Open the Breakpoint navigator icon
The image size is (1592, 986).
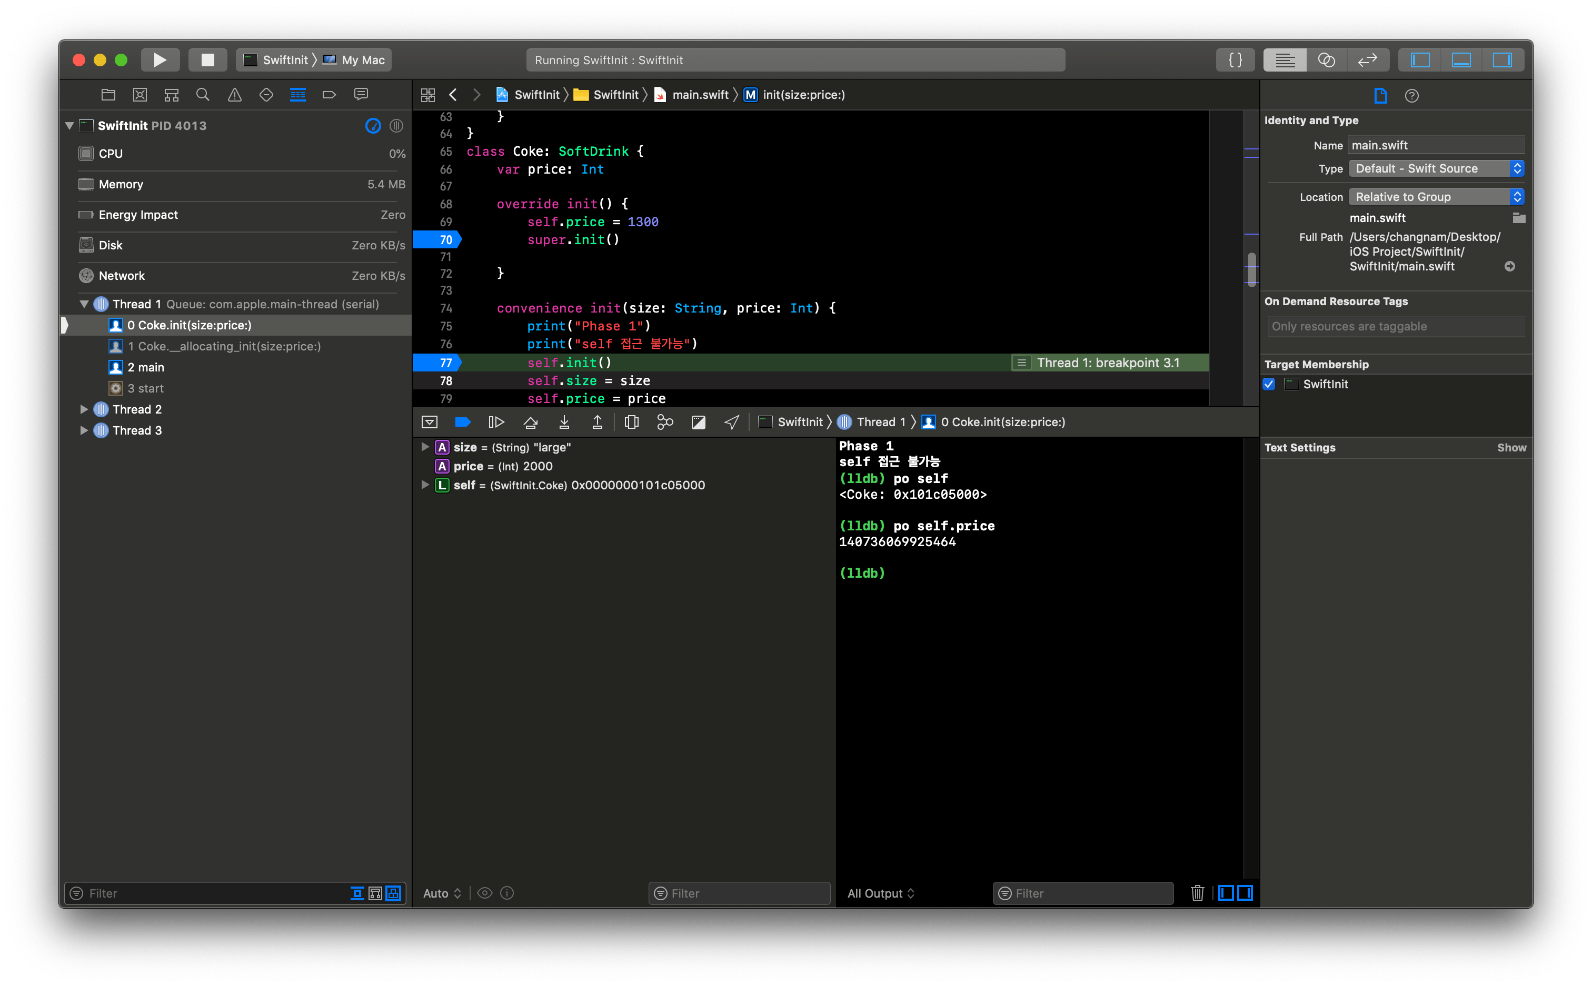tap(329, 95)
